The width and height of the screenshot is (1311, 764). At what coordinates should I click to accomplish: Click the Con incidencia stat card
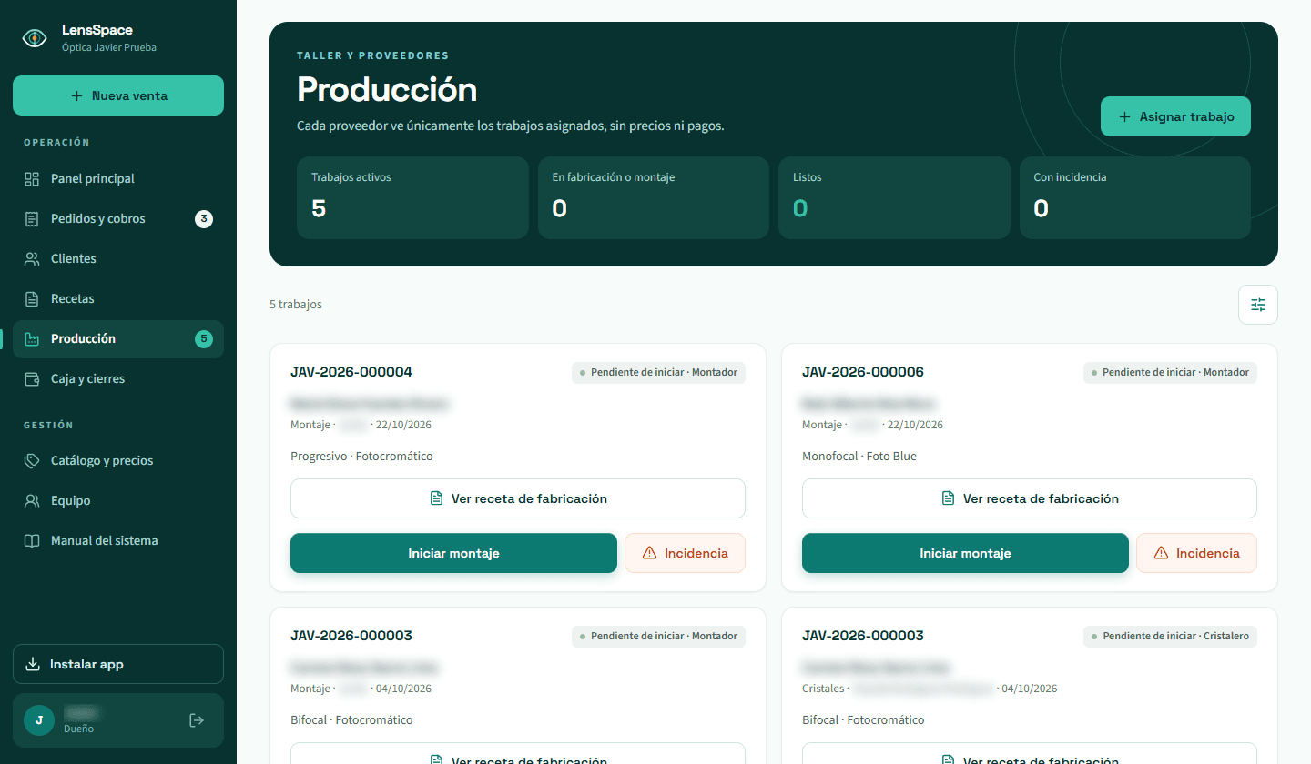pyautogui.click(x=1135, y=197)
